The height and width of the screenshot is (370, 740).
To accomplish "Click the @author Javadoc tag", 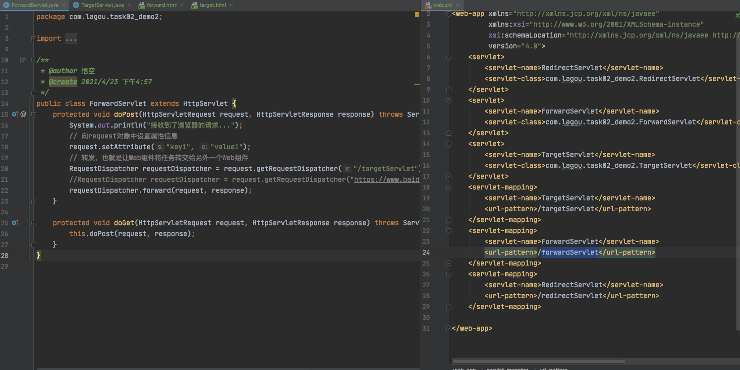I will coord(63,71).
